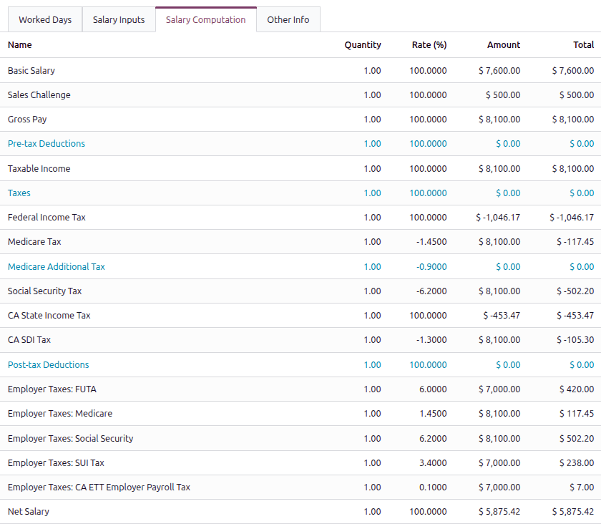Click the Employer FUTA total $ 420.00
The image size is (601, 524).
[577, 389]
